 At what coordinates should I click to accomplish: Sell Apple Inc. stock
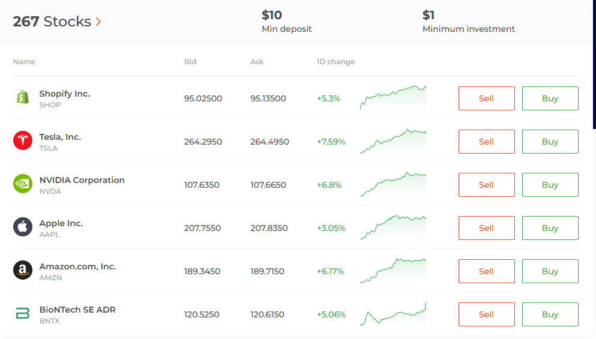[486, 228]
